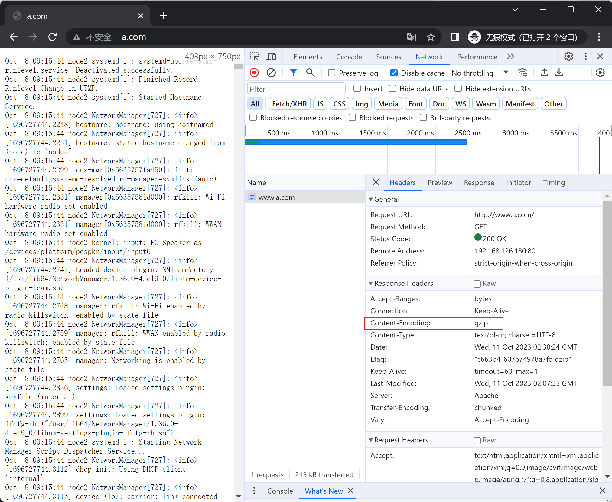
Task: Click the clear network log icon
Action: pyautogui.click(x=271, y=73)
